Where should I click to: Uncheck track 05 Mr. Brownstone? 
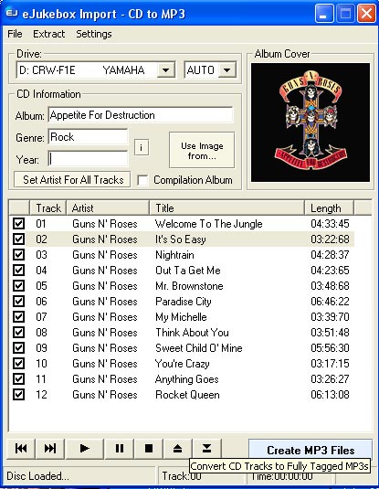[18, 286]
